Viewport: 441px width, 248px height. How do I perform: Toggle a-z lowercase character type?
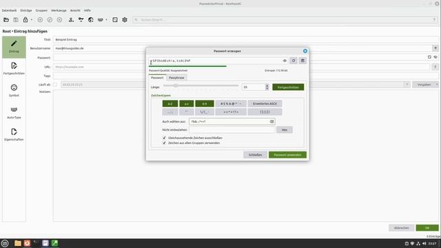[x=187, y=104]
